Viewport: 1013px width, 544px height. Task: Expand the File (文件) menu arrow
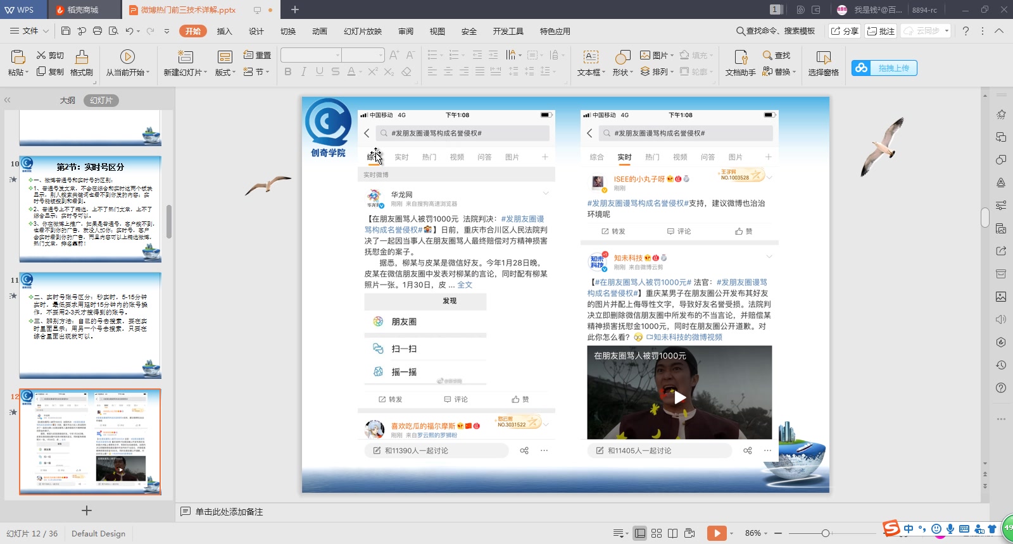click(45, 30)
